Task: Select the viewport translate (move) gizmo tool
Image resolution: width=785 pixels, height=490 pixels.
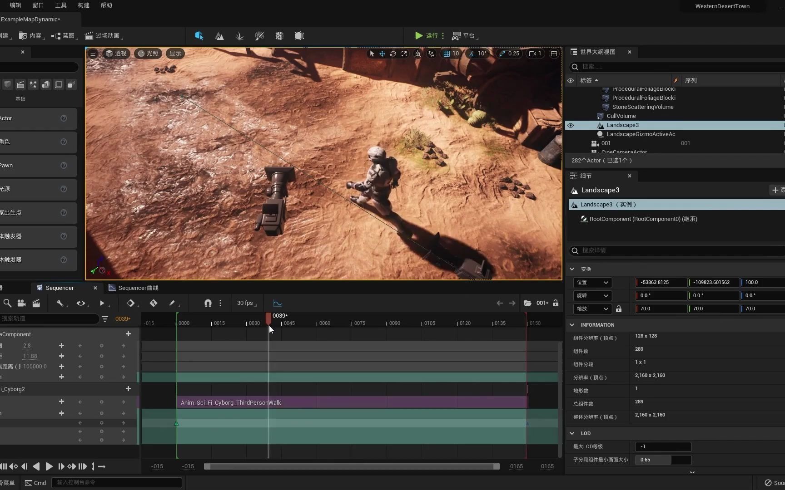Action: (382, 54)
